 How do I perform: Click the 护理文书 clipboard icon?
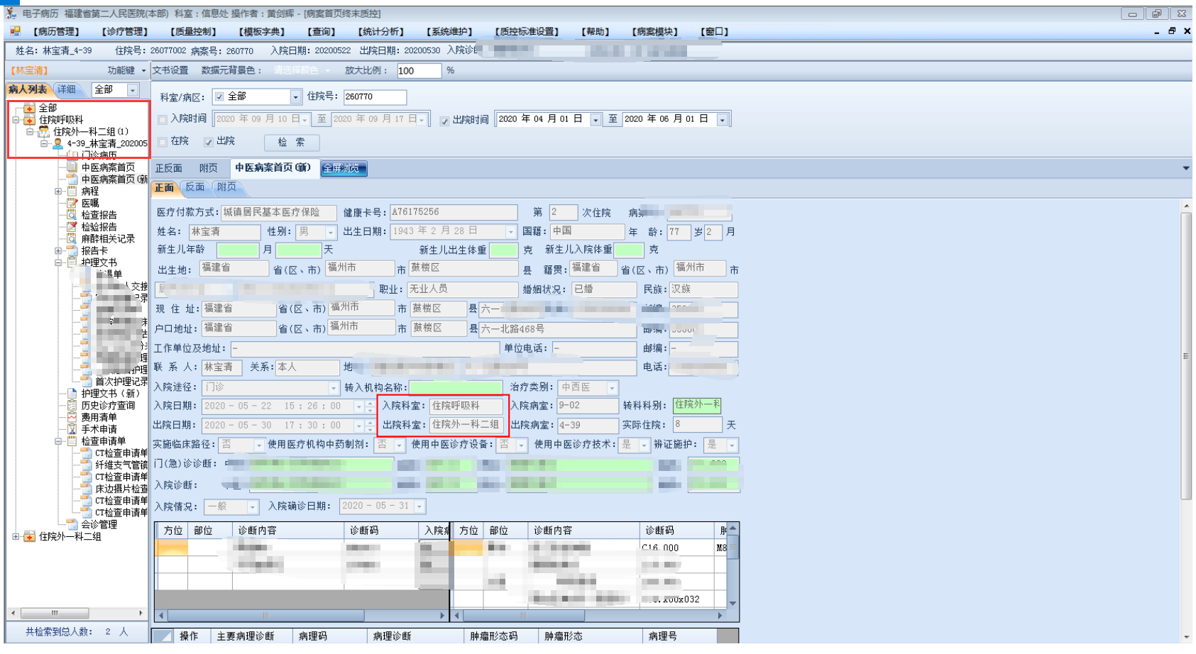point(72,262)
